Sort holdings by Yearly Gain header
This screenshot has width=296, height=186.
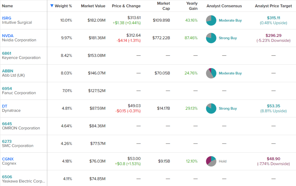192,6
